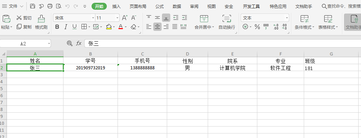Expand the Paste (粘贴) dropdown arrow
This screenshot has height=138, width=361.
[11, 27]
